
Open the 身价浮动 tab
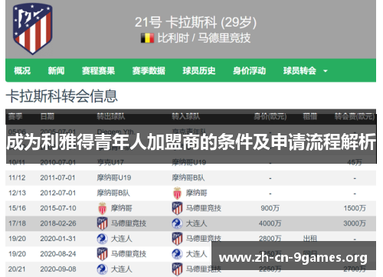(249, 70)
